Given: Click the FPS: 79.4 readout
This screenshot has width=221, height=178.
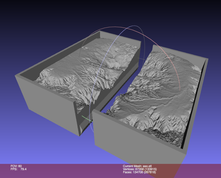Looking at the screenshot, I should point(19,169).
